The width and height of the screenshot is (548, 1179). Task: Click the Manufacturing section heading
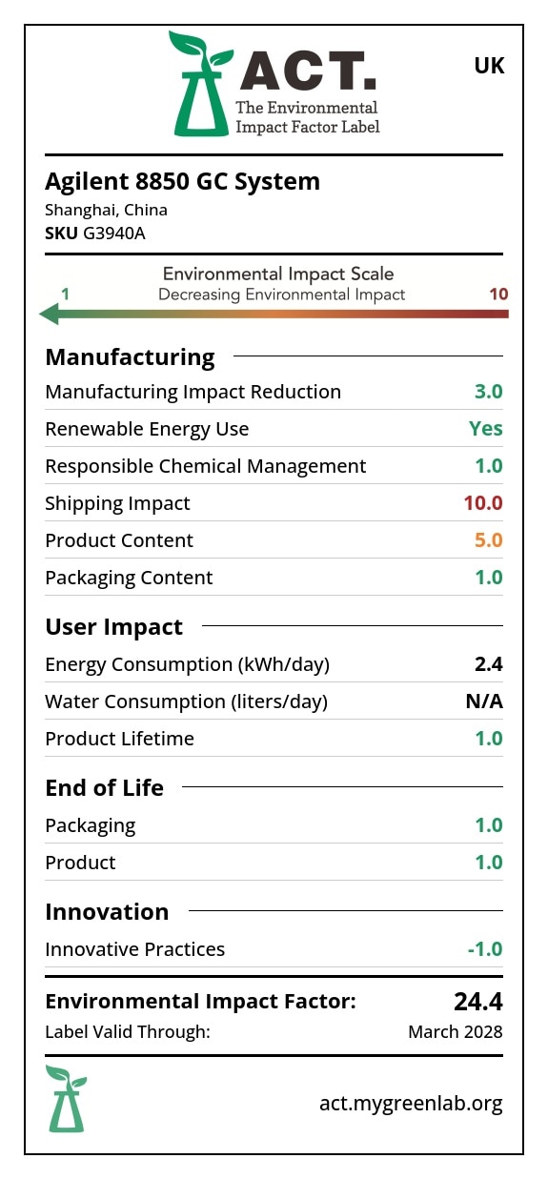(x=131, y=356)
